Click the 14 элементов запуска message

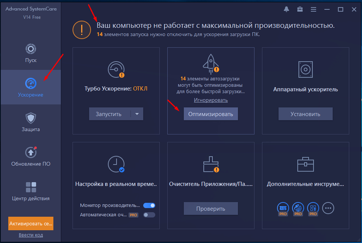(x=178, y=35)
